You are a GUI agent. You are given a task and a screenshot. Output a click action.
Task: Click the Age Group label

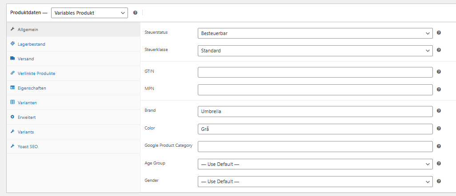click(155, 163)
